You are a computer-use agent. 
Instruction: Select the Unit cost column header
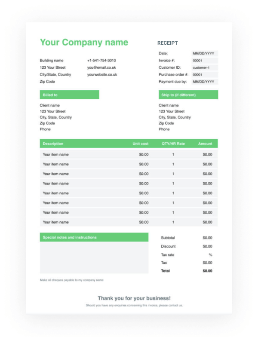(140, 144)
